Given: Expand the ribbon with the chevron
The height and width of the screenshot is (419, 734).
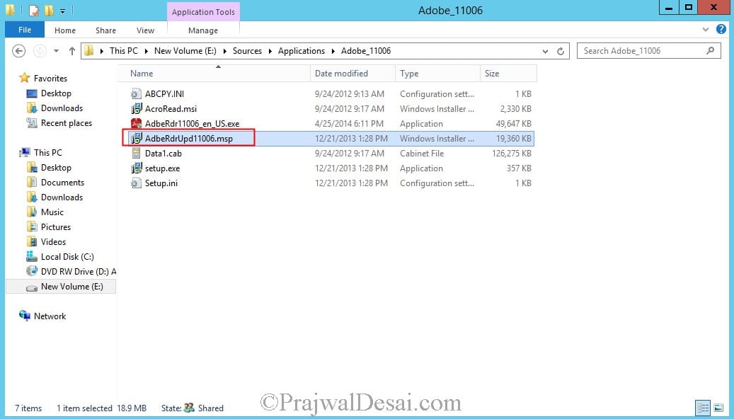Looking at the screenshot, I should pos(706,30).
